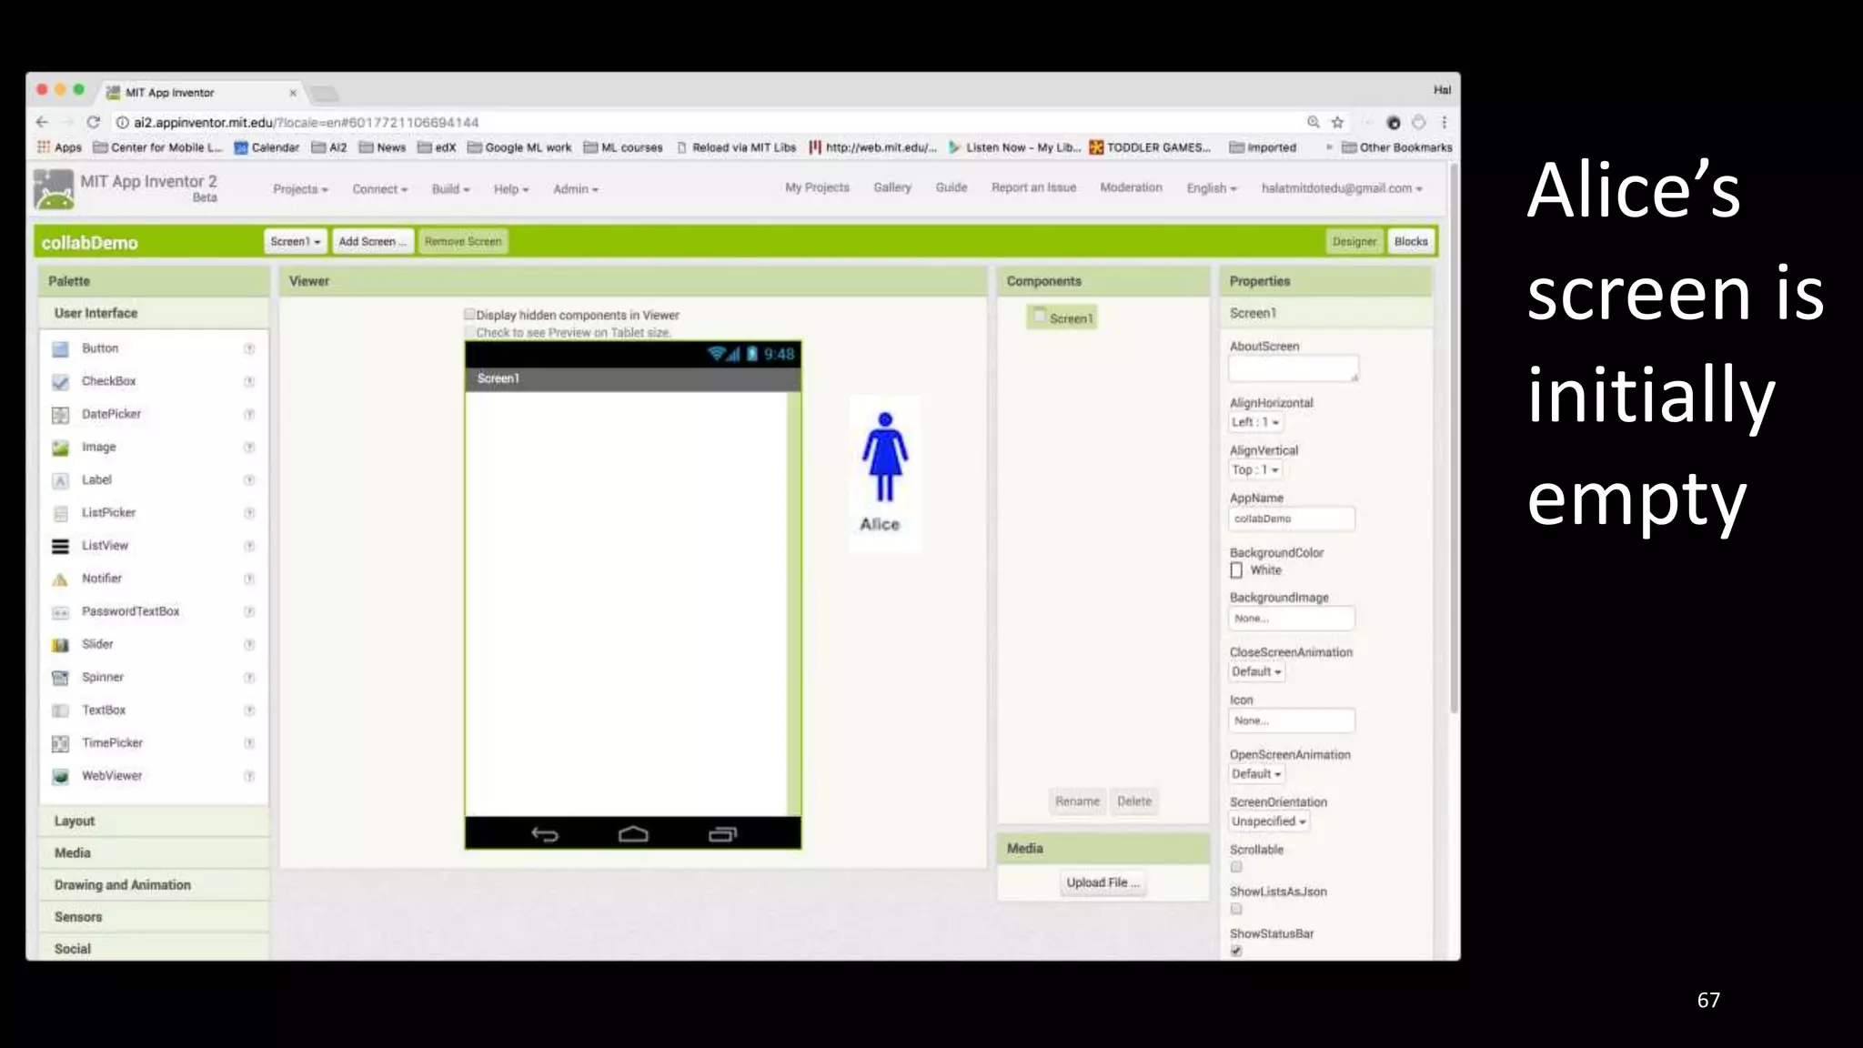Open the account email dropdown
Screen dimensions: 1863x1048
[1342, 188]
